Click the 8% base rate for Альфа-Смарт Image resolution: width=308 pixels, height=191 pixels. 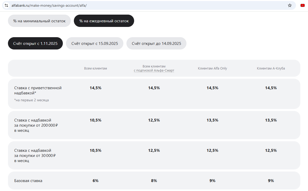click(x=154, y=181)
